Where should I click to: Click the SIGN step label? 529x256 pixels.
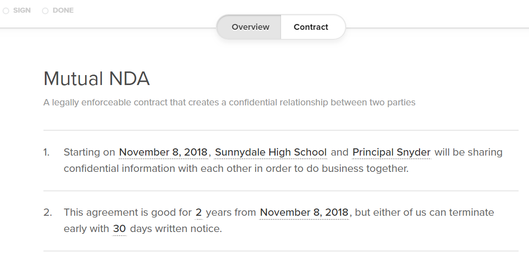(22, 10)
